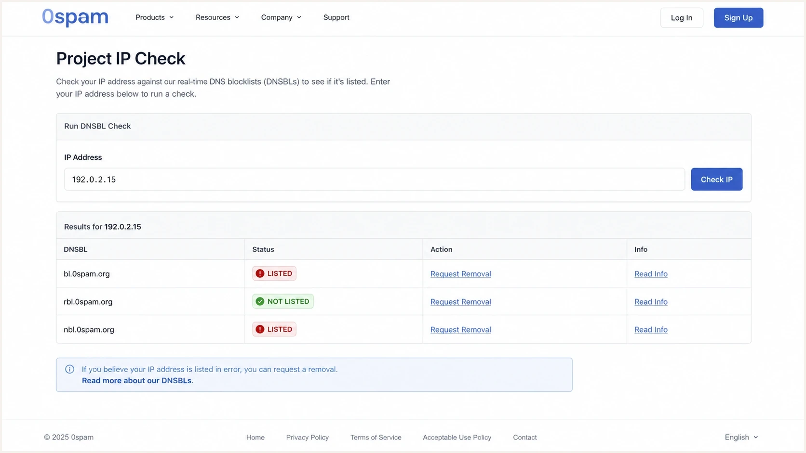Open Read Info for bl.0spam.org
Screen dimensions: 806x453
(651, 274)
